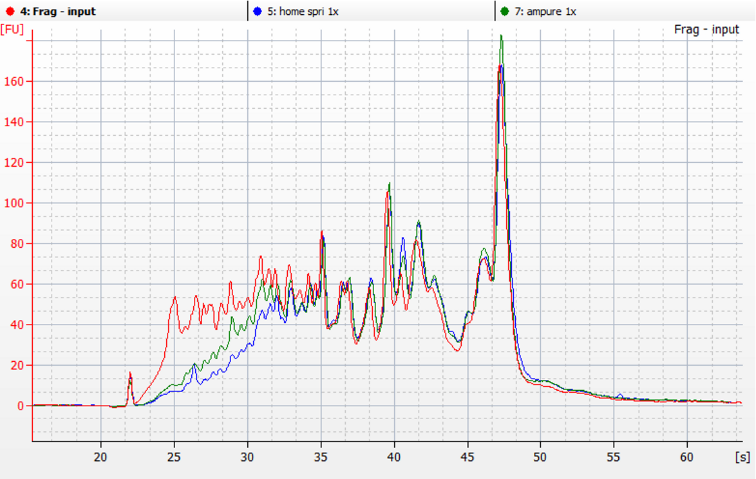Click the [s] x-axis unit label
The image size is (756, 479).
pos(742,457)
